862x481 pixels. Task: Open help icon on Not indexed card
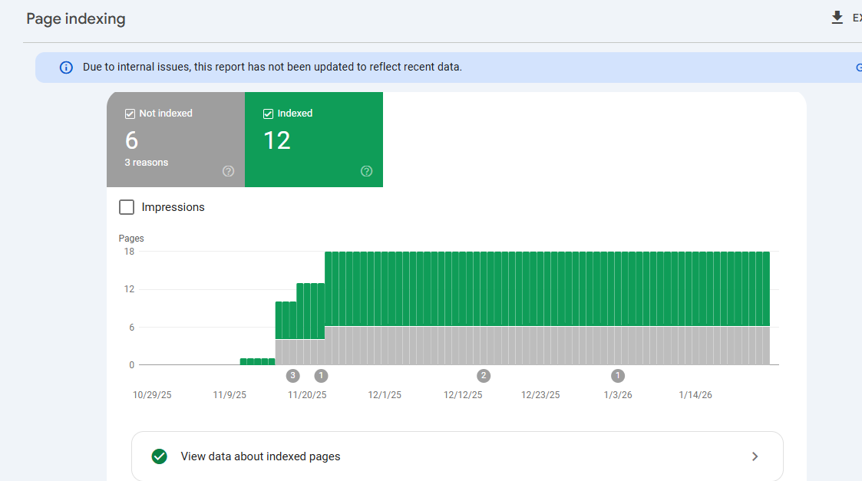(228, 171)
